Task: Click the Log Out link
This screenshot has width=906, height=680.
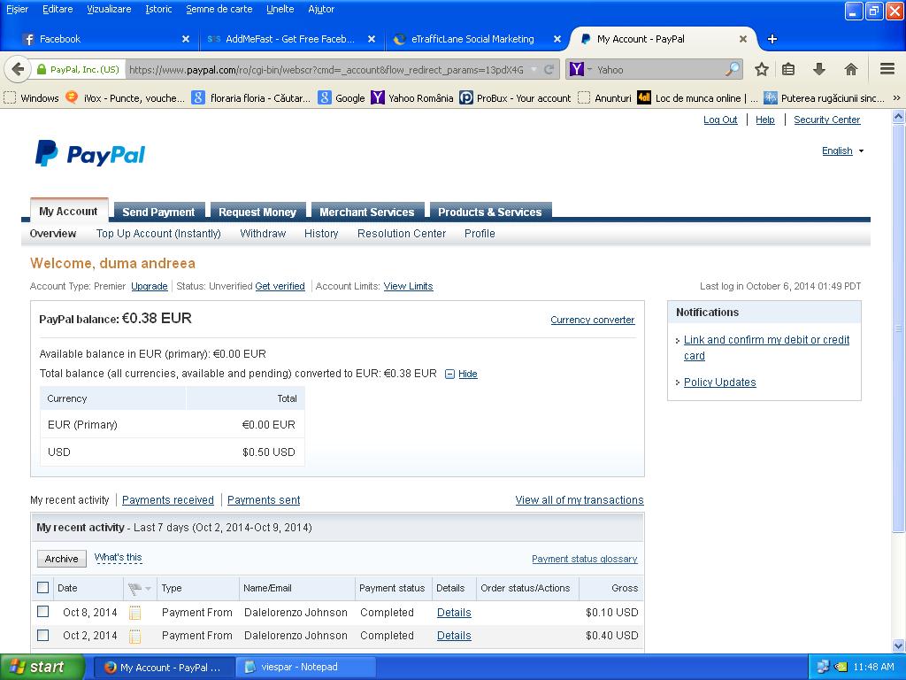Action: (x=720, y=120)
